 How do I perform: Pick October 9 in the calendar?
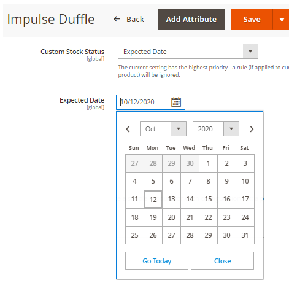click(226, 181)
